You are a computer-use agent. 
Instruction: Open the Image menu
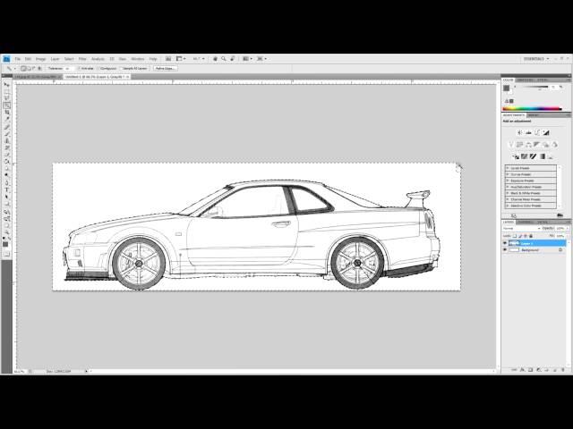click(41, 58)
